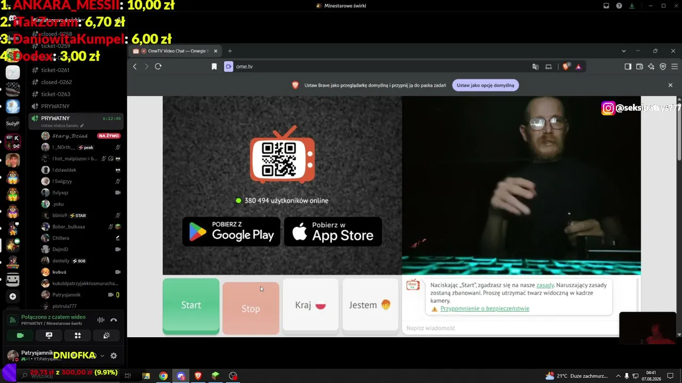Open ticket-0261 channel
Image resolution: width=682 pixels, height=383 pixels.
click(55, 70)
